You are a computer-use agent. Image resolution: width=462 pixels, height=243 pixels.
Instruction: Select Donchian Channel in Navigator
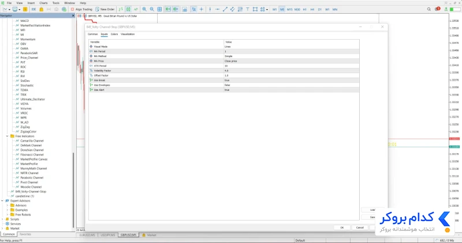click(32, 150)
